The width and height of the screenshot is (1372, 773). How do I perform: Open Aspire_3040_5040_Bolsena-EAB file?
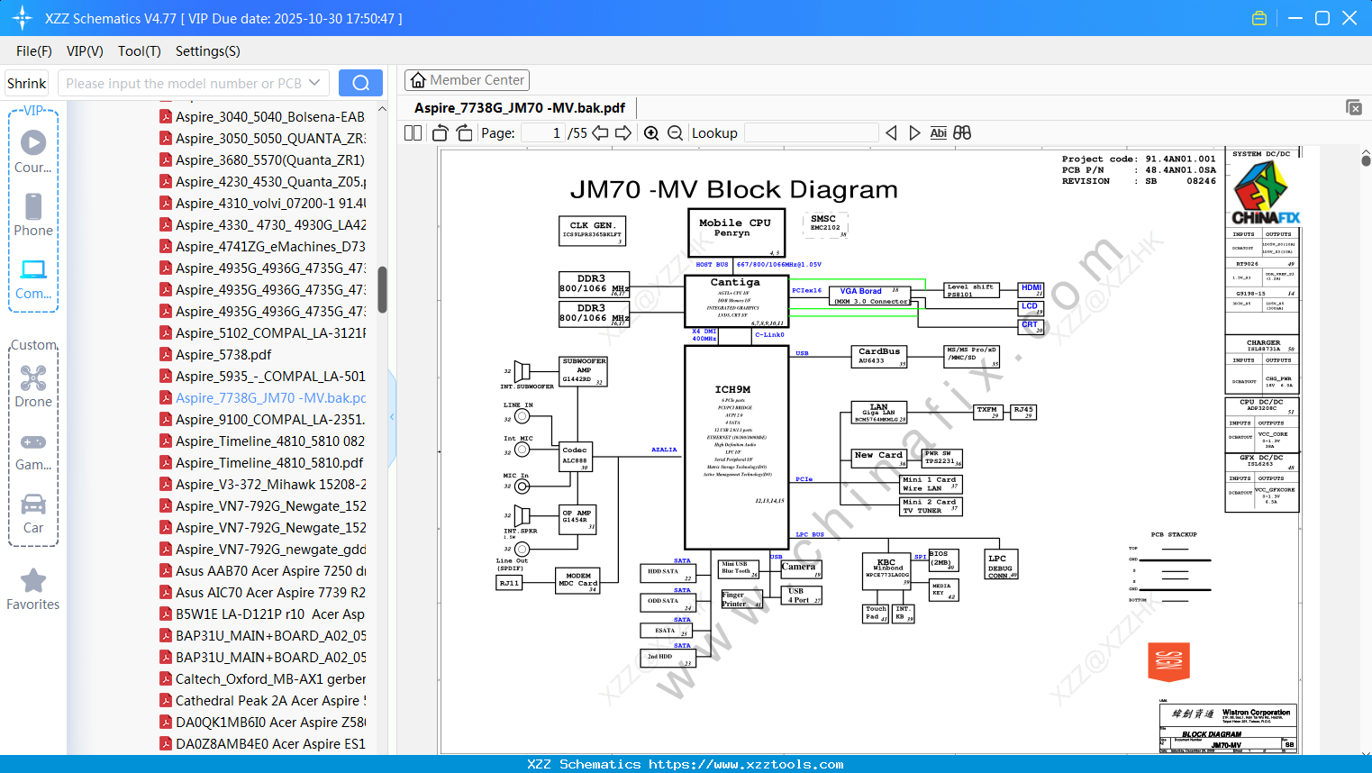pos(270,117)
